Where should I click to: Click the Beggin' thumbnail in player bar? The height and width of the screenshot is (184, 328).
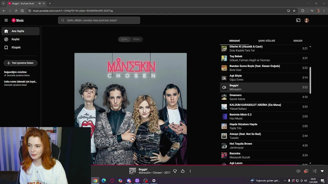click(132, 171)
